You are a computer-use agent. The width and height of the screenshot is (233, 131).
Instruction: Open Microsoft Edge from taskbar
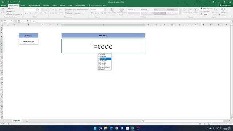click(111, 128)
